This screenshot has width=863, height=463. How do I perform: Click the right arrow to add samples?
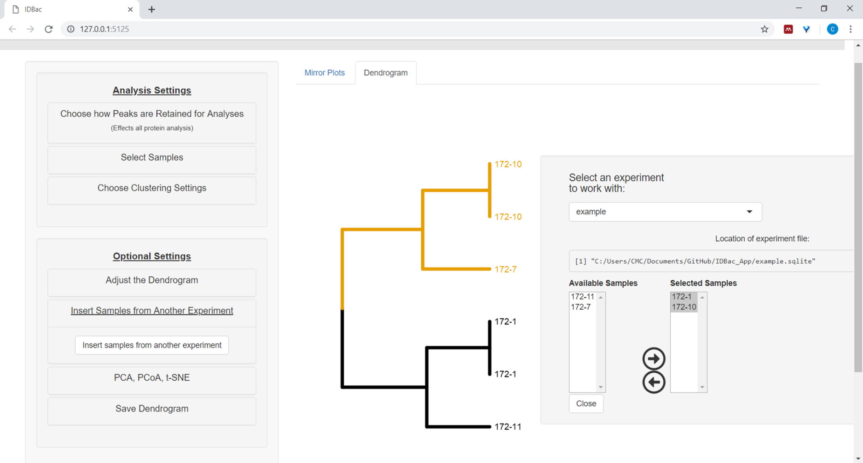[x=654, y=359]
